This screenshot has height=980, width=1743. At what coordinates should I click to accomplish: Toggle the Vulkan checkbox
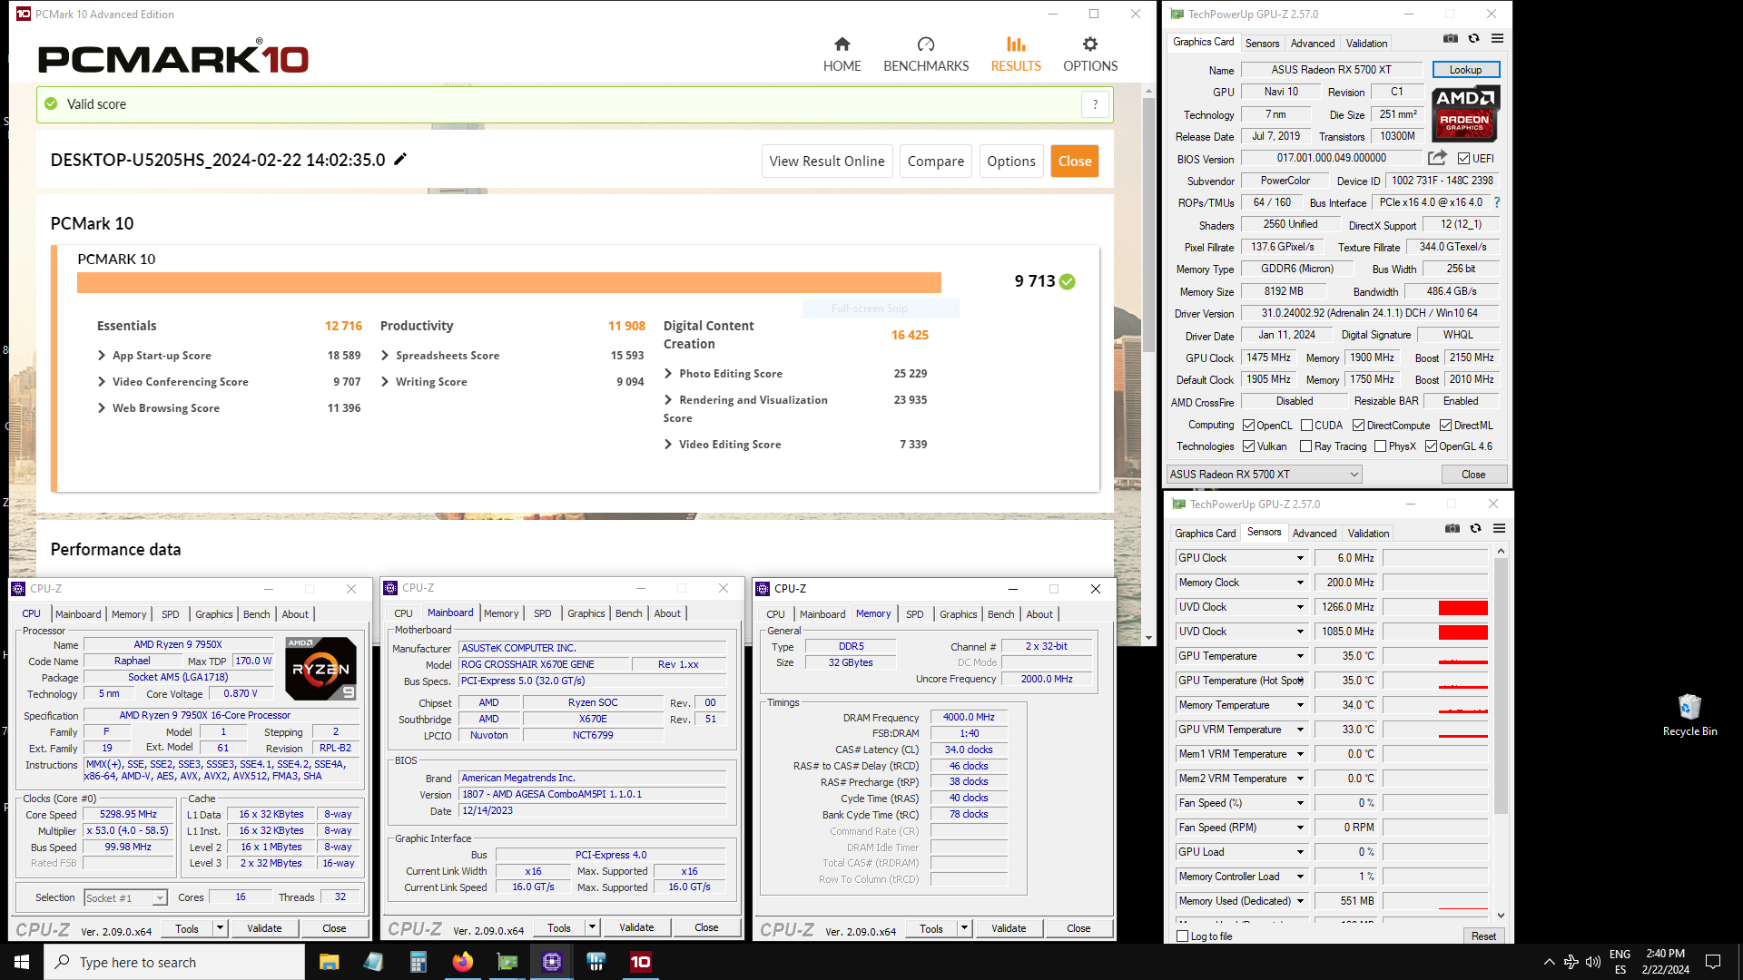tap(1249, 446)
